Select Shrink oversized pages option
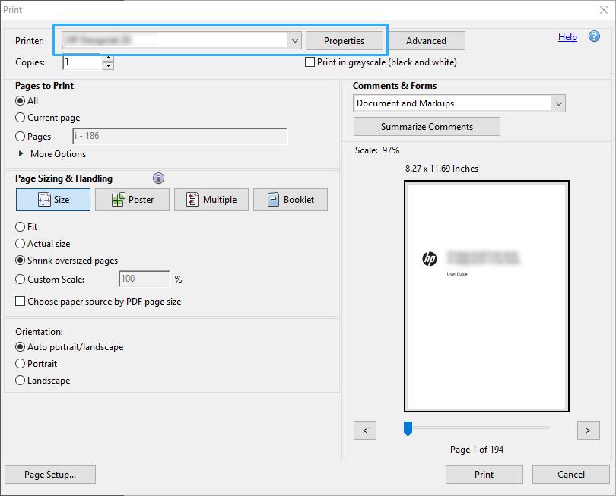The height and width of the screenshot is (496, 616). click(20, 261)
